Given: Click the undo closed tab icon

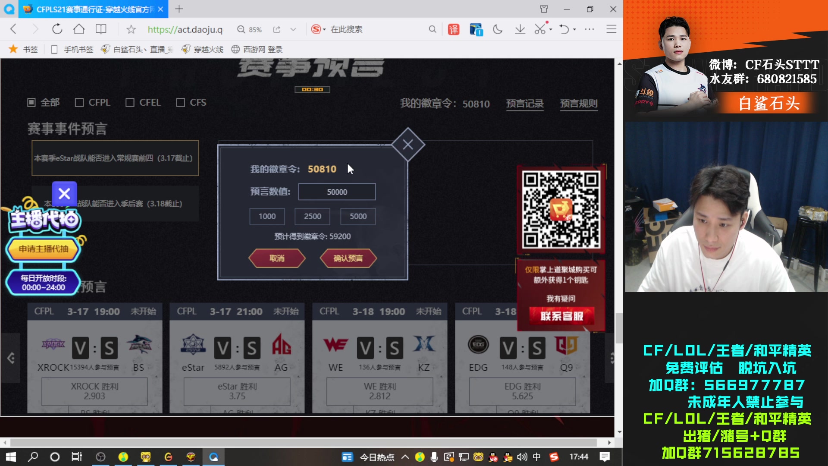Looking at the screenshot, I should click(564, 29).
